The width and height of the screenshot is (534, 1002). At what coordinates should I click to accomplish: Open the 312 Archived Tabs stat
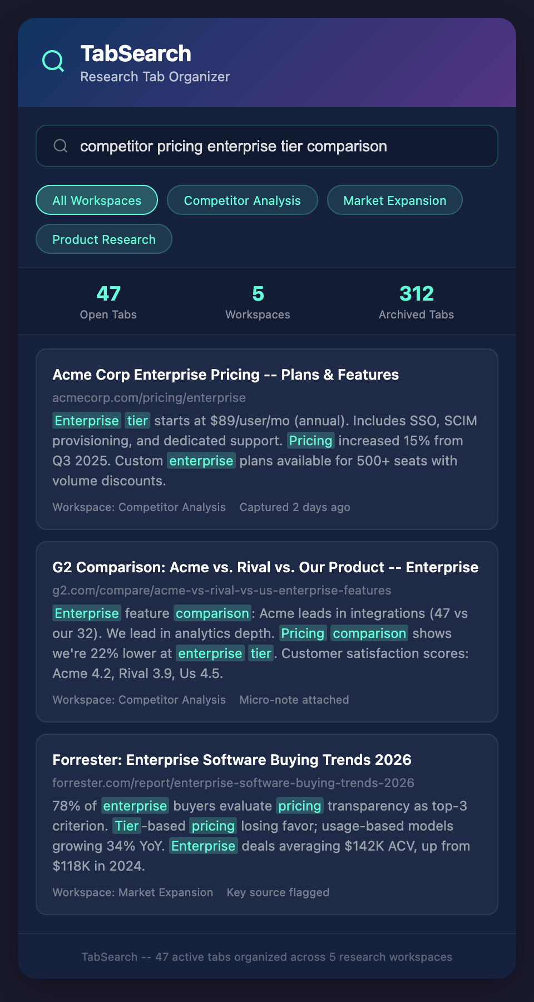point(416,302)
